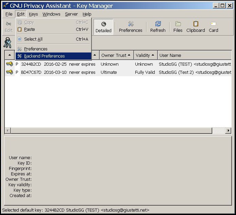Click the horizontal scrollbar left arrow
Screen dimensions: 236x215
pos(7,130)
